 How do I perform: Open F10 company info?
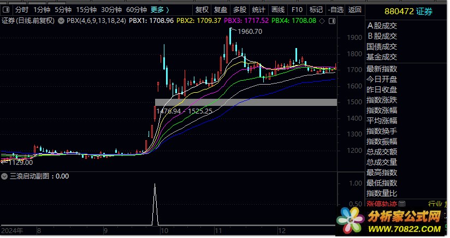point(297,10)
